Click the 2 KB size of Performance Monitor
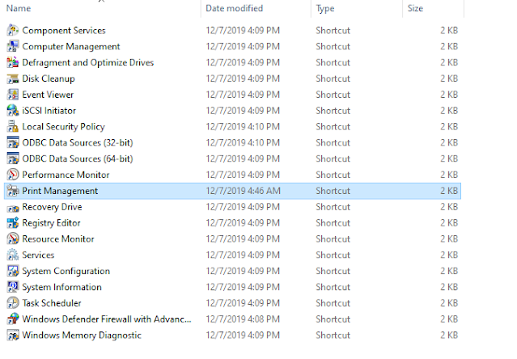 click(449, 175)
